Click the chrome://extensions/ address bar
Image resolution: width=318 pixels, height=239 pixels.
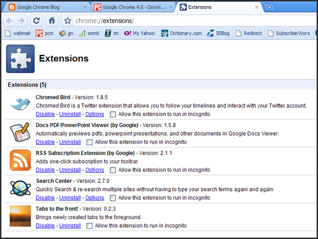[x=195, y=21]
